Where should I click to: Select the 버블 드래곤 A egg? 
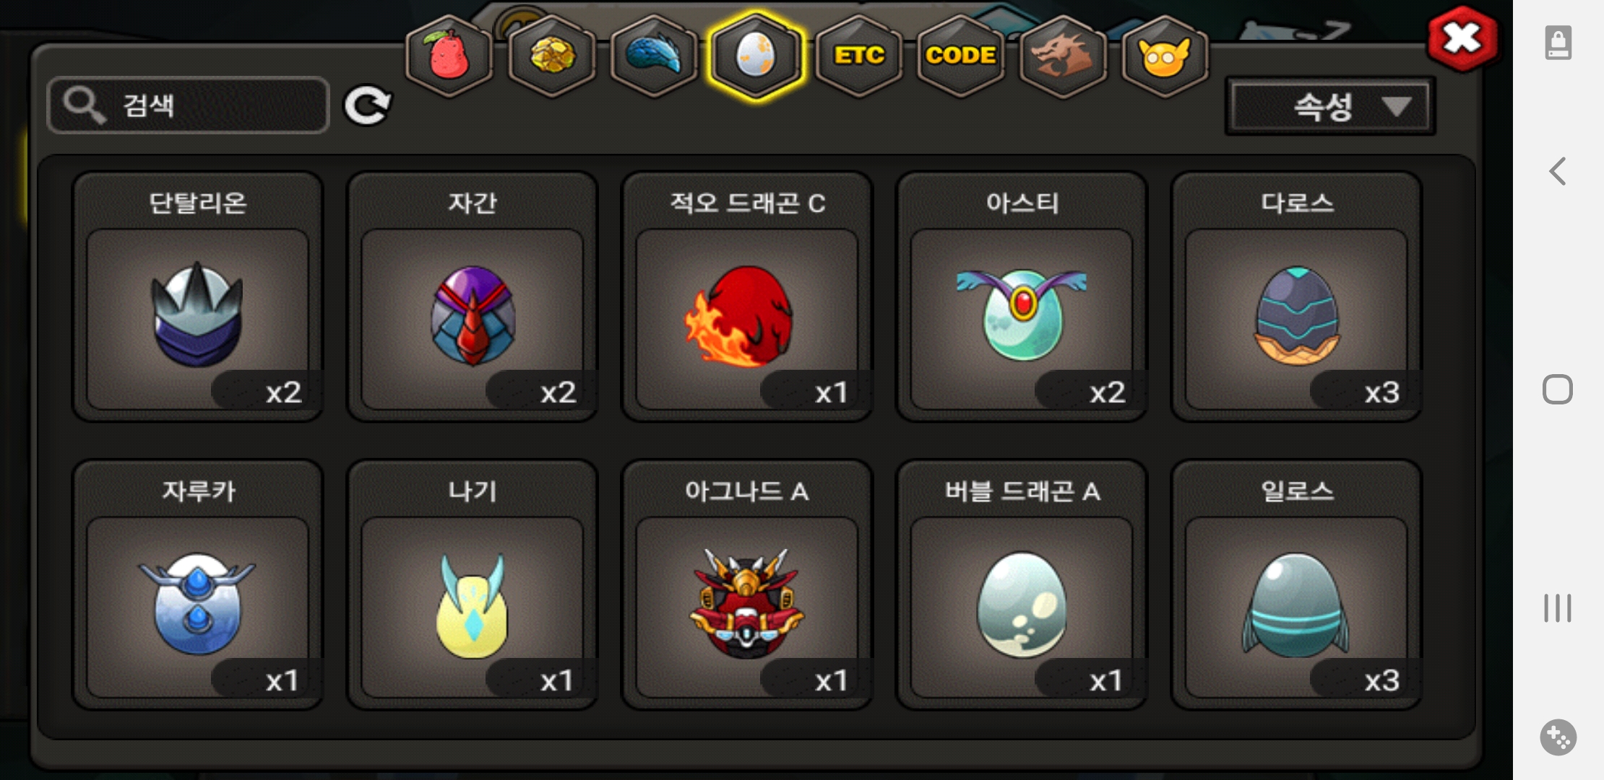click(x=1021, y=584)
